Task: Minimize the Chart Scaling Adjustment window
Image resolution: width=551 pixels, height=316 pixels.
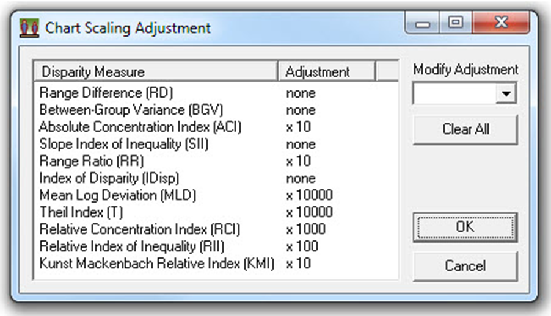Action: (423, 24)
